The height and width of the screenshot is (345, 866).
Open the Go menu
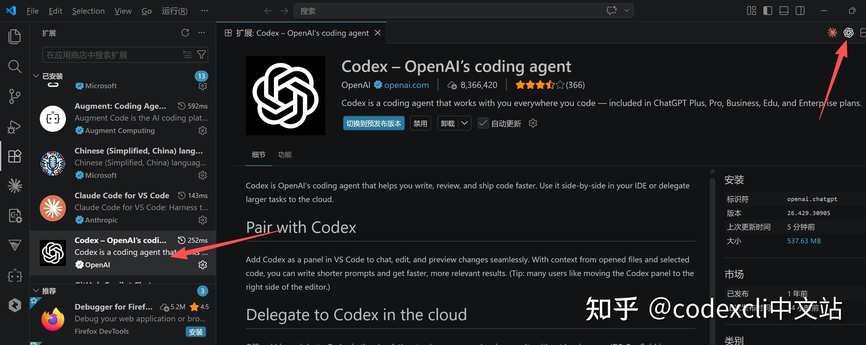146,11
